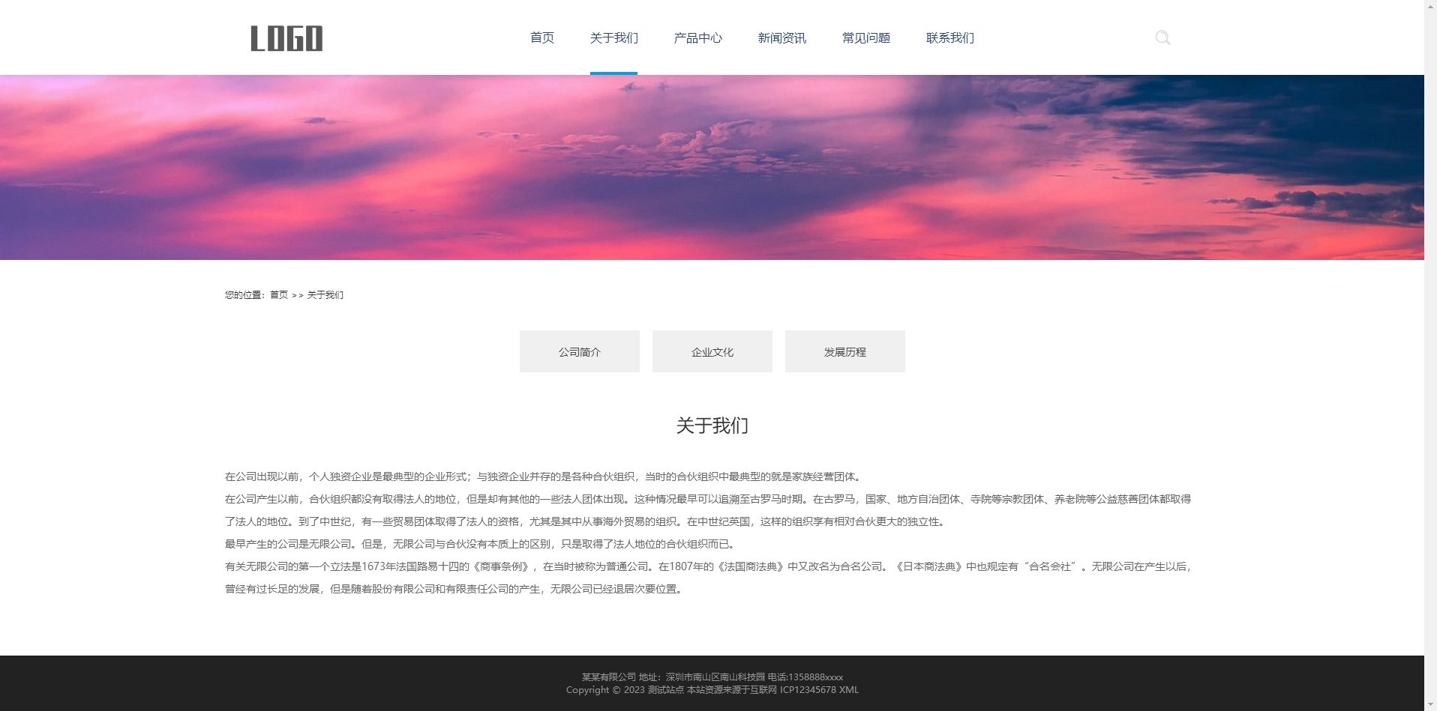Viewport: 1437px width, 711px height.
Task: Click the 关于我们 page heading
Action: click(713, 425)
